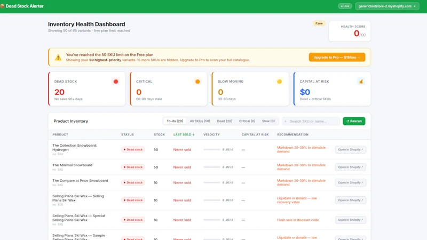Viewport: 427px width, 240px height.
Task: Select The Compare at Price Snowboard product name
Action: click(80, 181)
